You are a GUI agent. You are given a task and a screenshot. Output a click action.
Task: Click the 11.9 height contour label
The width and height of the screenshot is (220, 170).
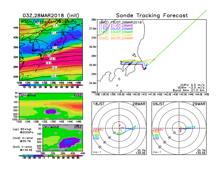click(x=55, y=48)
